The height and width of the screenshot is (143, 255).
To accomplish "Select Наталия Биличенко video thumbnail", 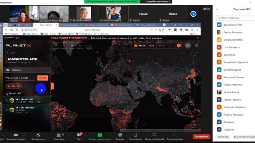I will pyautogui.click(x=114, y=14).
